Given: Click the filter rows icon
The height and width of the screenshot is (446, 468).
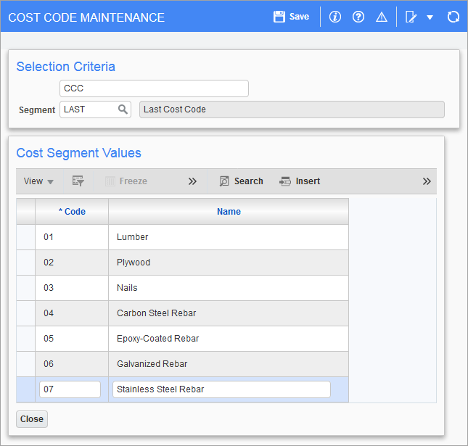Looking at the screenshot, I should [78, 181].
